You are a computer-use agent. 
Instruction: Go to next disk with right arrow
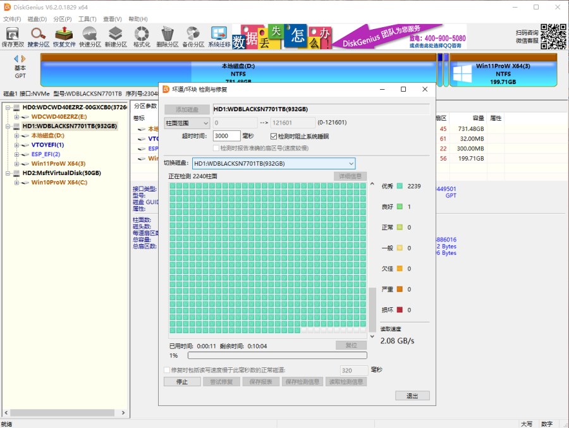point(23,58)
